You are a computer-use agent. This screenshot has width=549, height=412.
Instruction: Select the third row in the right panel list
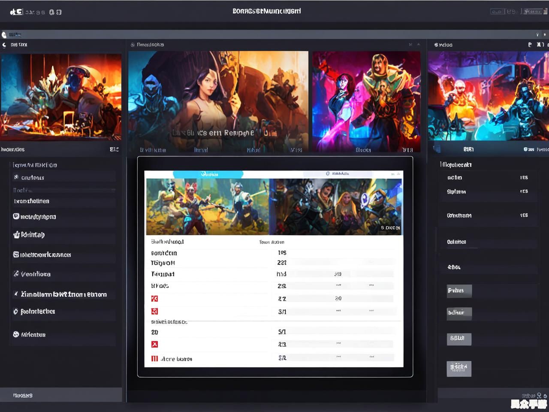coord(488,215)
